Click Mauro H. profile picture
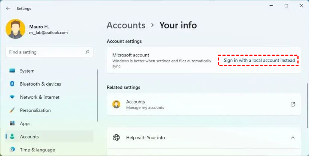The height and width of the screenshot is (156, 309). tap(16, 29)
